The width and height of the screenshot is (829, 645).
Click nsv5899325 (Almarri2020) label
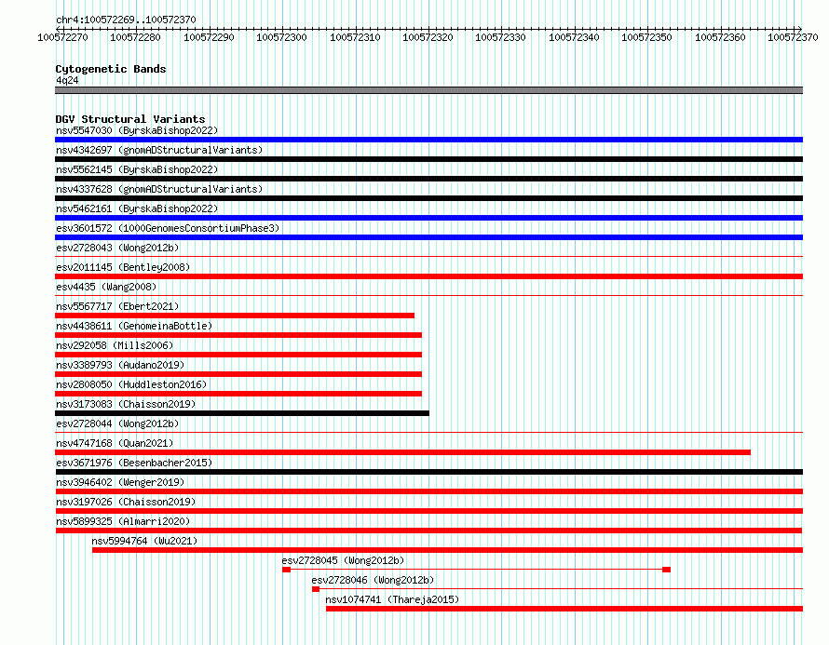(123, 521)
